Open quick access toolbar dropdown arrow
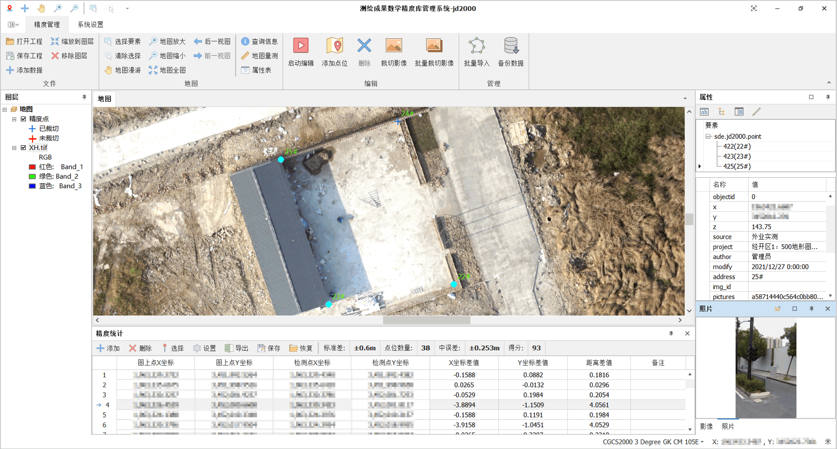 [x=127, y=8]
